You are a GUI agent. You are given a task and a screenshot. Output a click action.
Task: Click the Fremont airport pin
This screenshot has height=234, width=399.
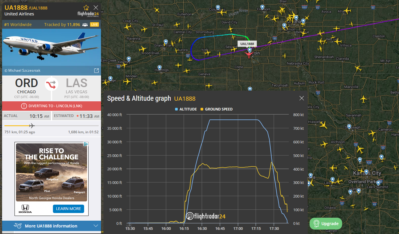tap(262, 7)
